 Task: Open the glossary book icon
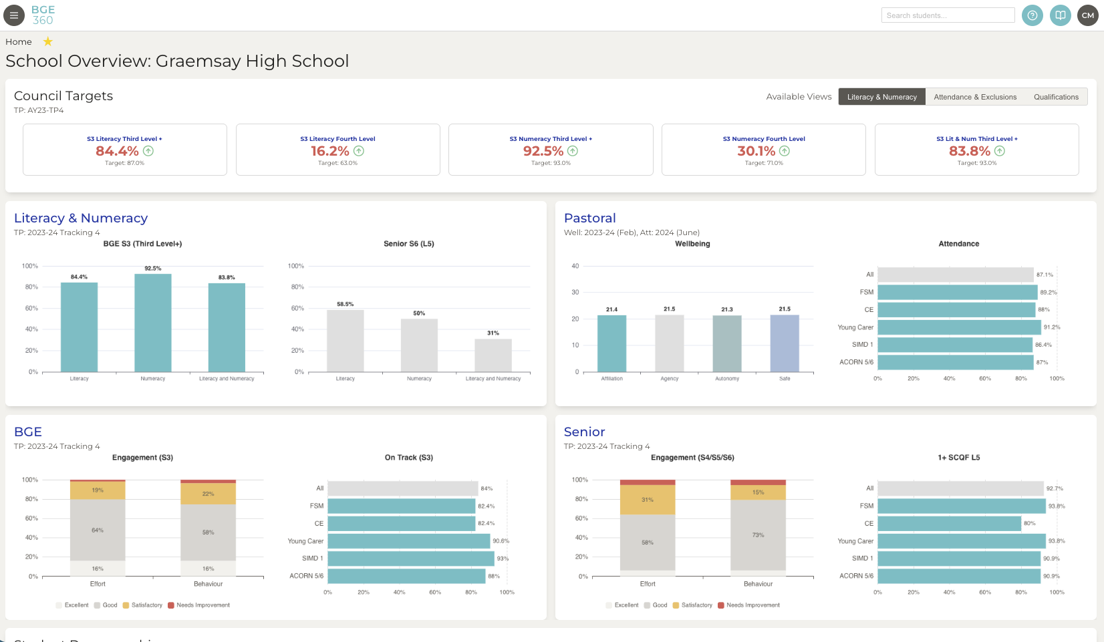coord(1060,15)
